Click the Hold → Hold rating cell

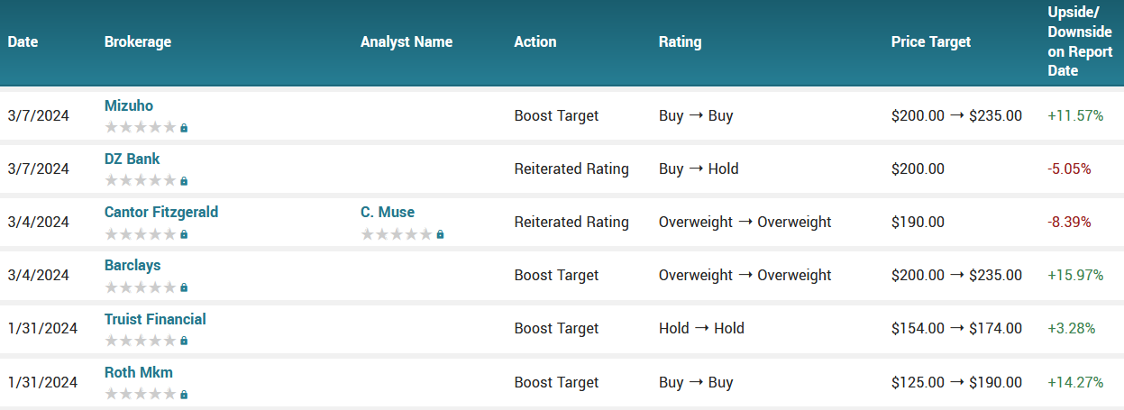701,328
